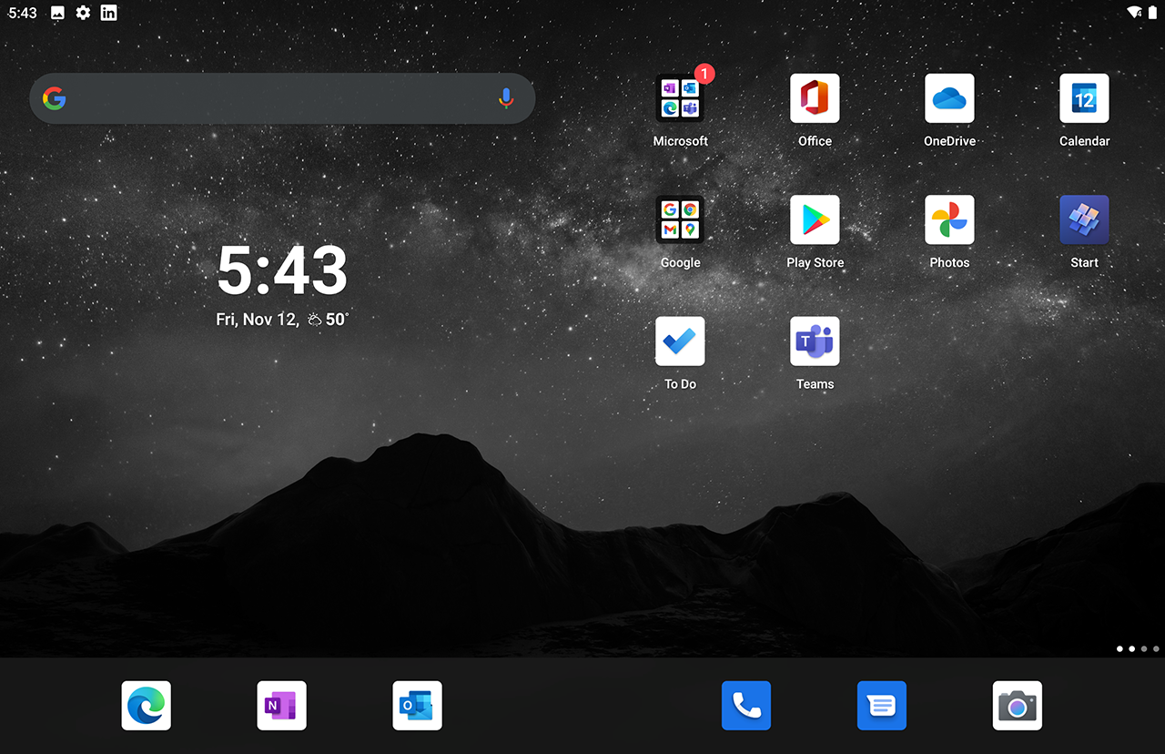This screenshot has height=754, width=1165.
Task: Launch the Microsoft Start app
Action: [x=1084, y=219]
